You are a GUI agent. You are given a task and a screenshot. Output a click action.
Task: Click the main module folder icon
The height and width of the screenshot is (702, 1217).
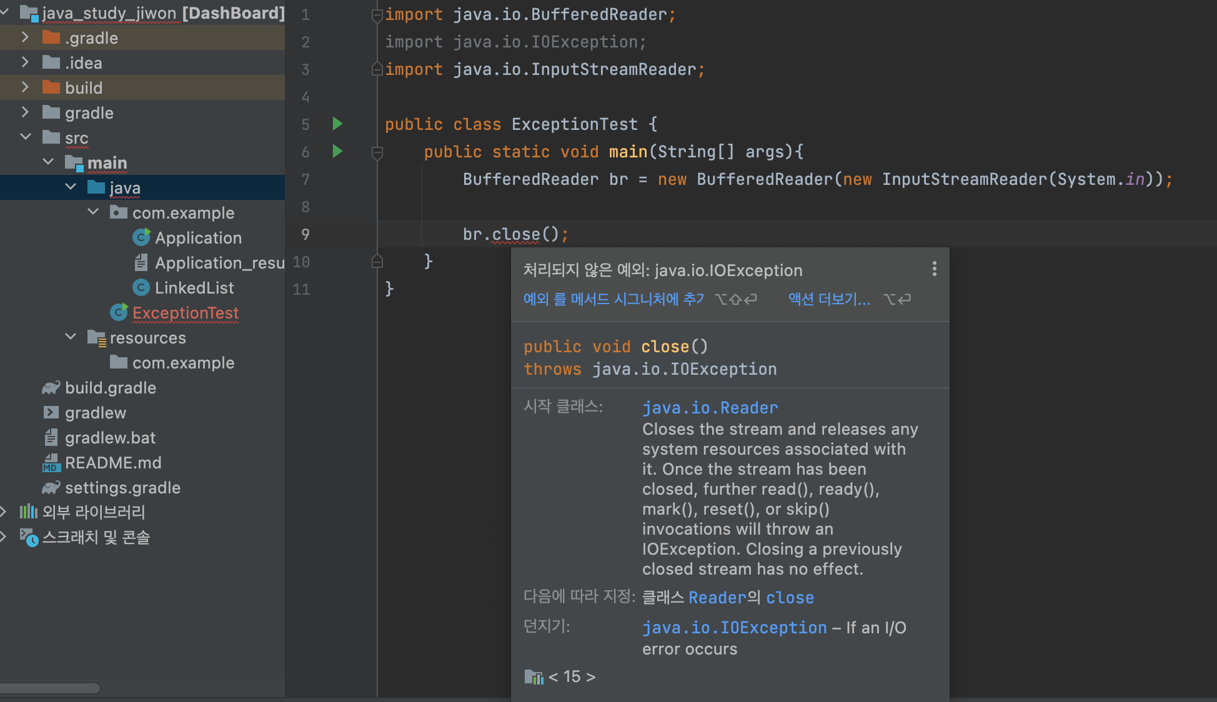pyautogui.click(x=74, y=163)
